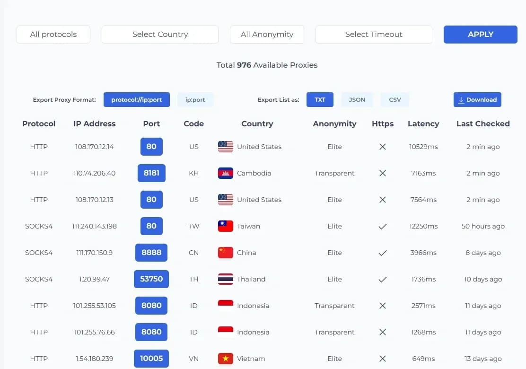
Task: Click the China flag icon
Action: tap(225, 253)
